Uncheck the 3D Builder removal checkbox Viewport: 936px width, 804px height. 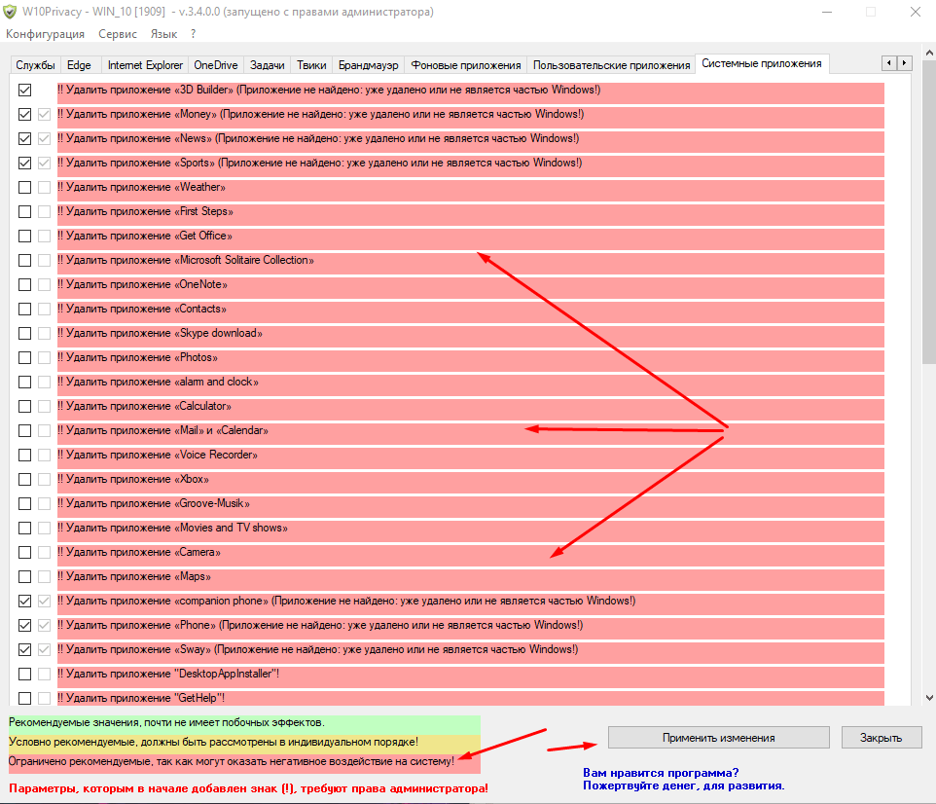pyautogui.click(x=24, y=91)
